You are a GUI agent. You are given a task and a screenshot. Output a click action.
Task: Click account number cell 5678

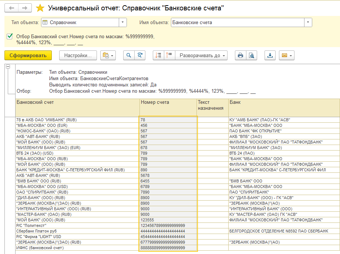coord(168,175)
